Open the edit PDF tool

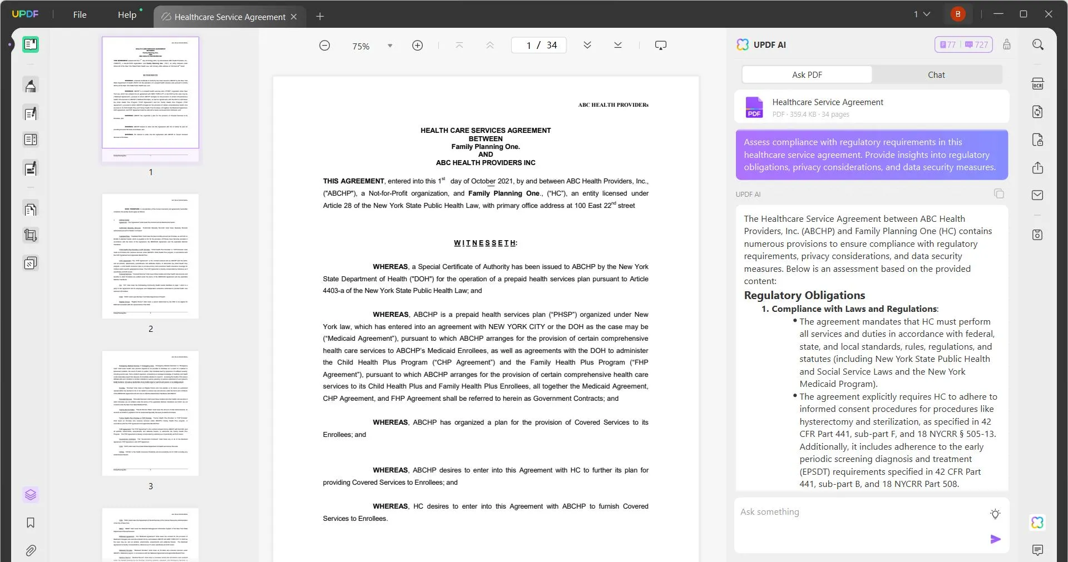[x=30, y=113]
